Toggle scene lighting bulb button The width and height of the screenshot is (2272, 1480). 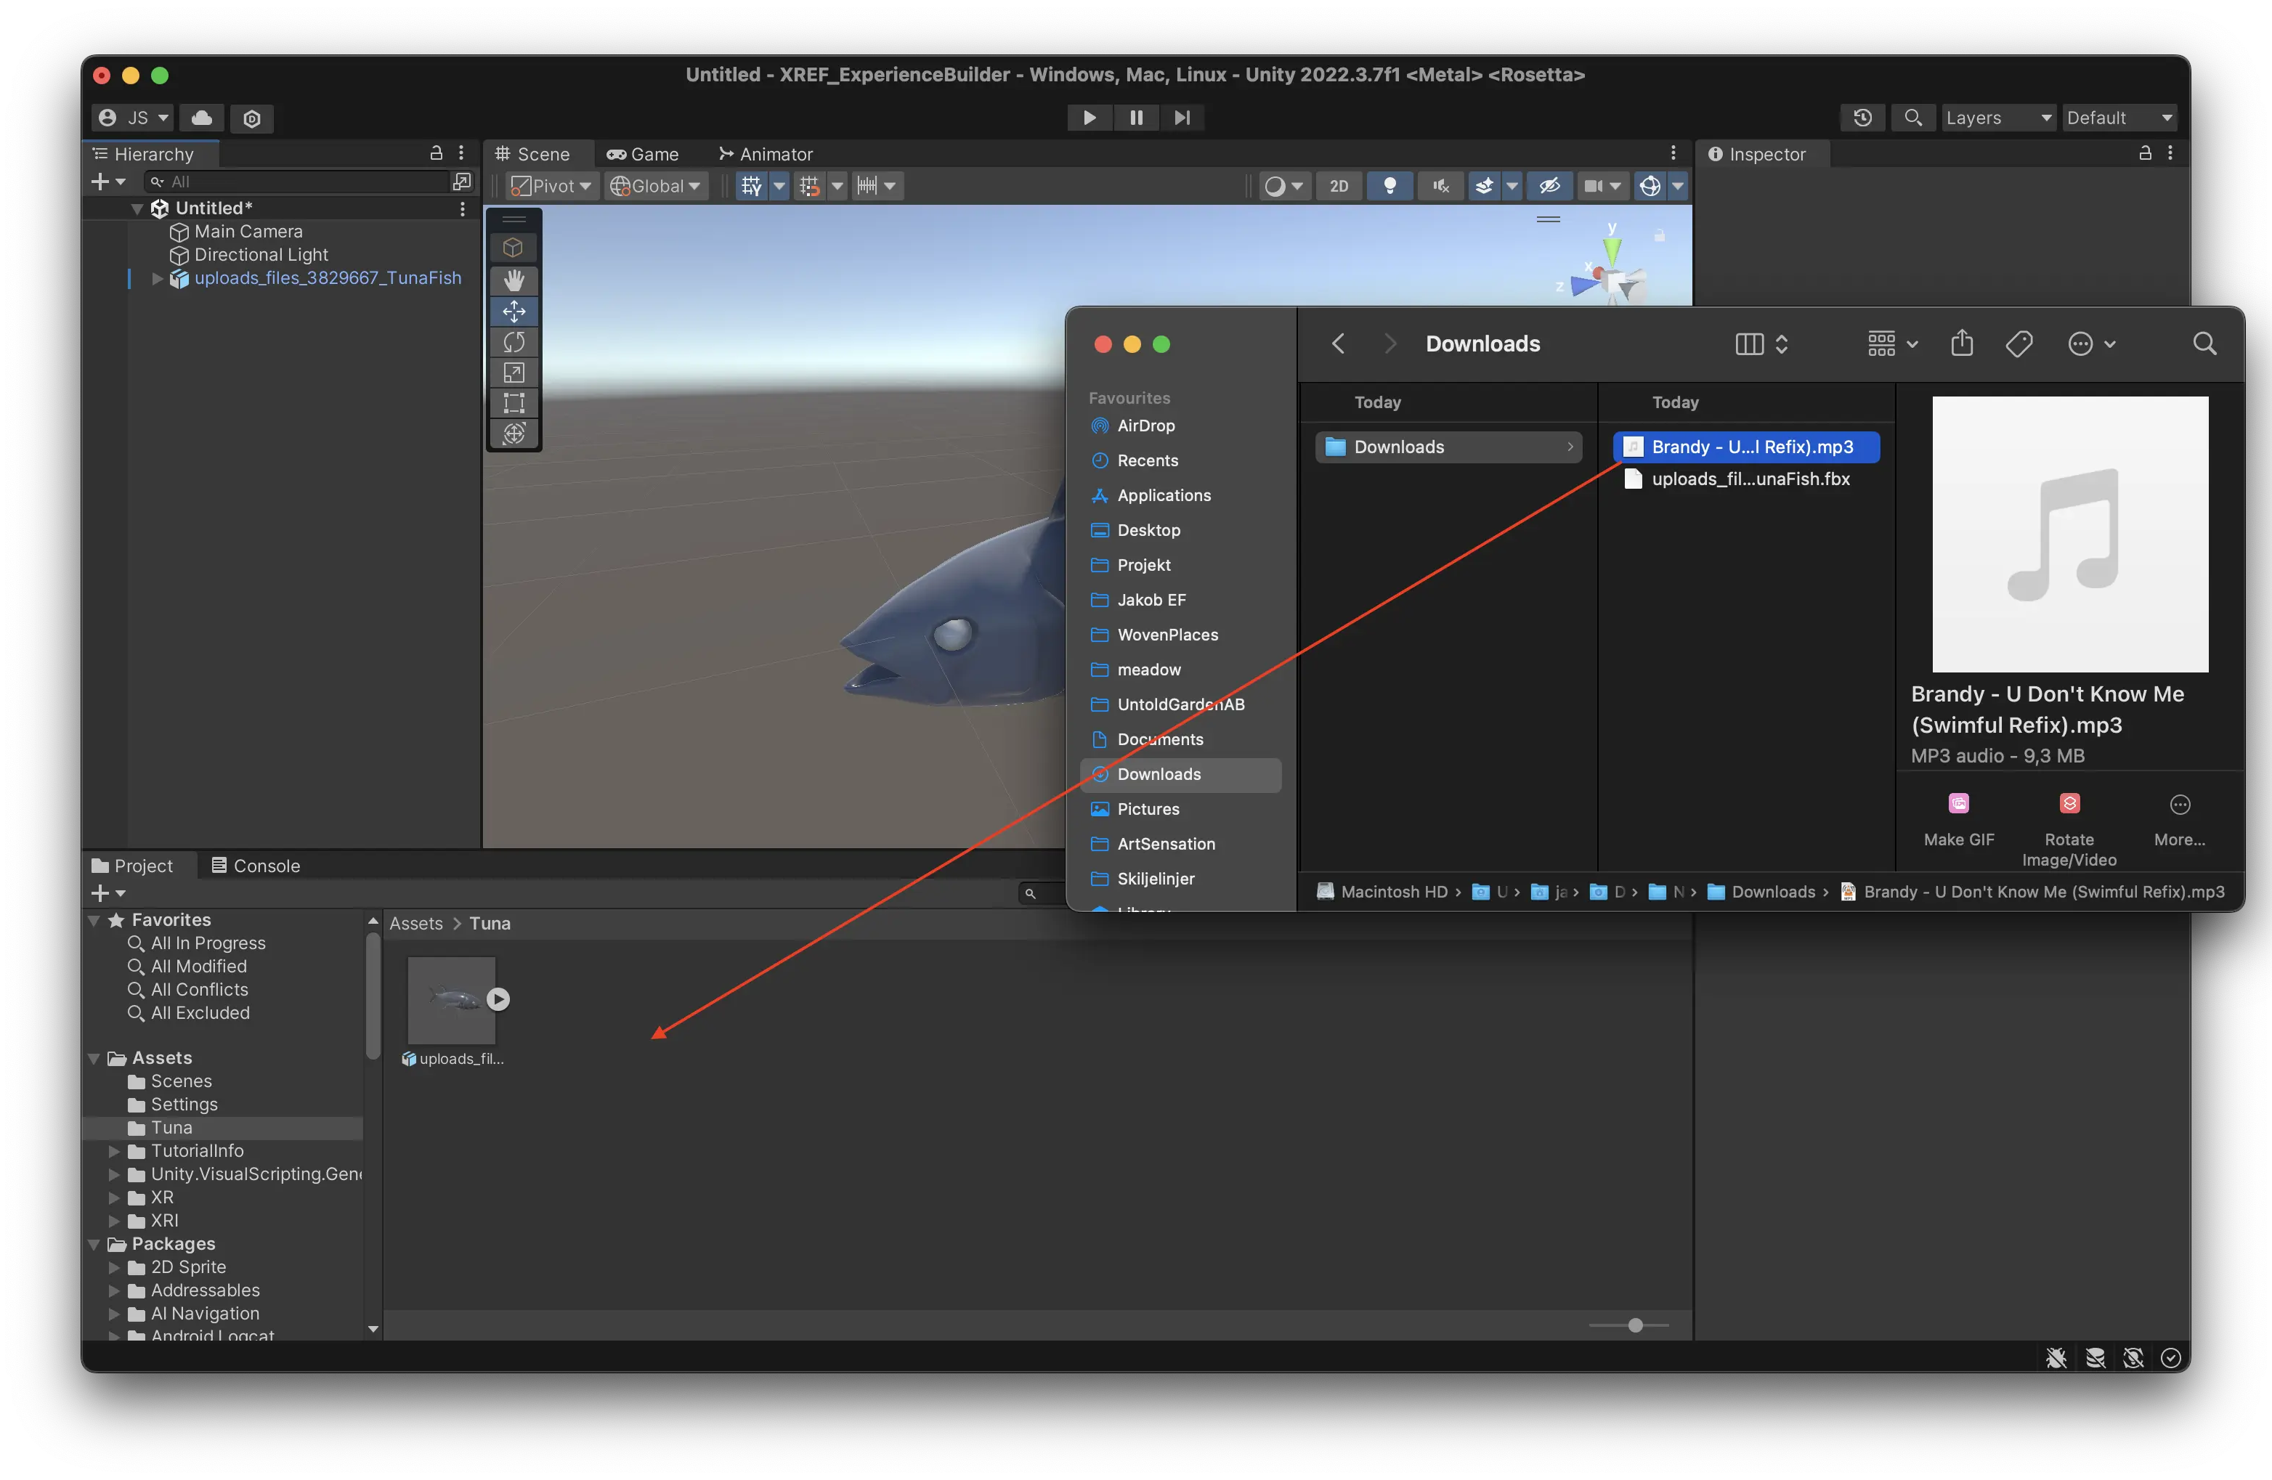[x=1389, y=186]
